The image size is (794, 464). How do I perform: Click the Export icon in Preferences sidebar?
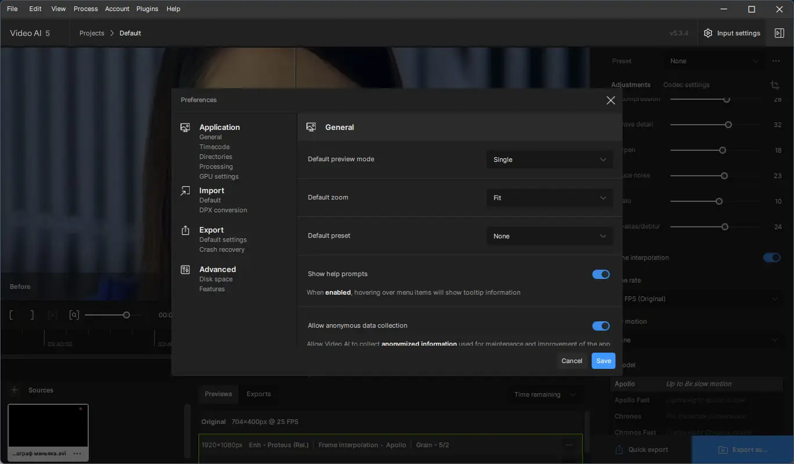(185, 230)
